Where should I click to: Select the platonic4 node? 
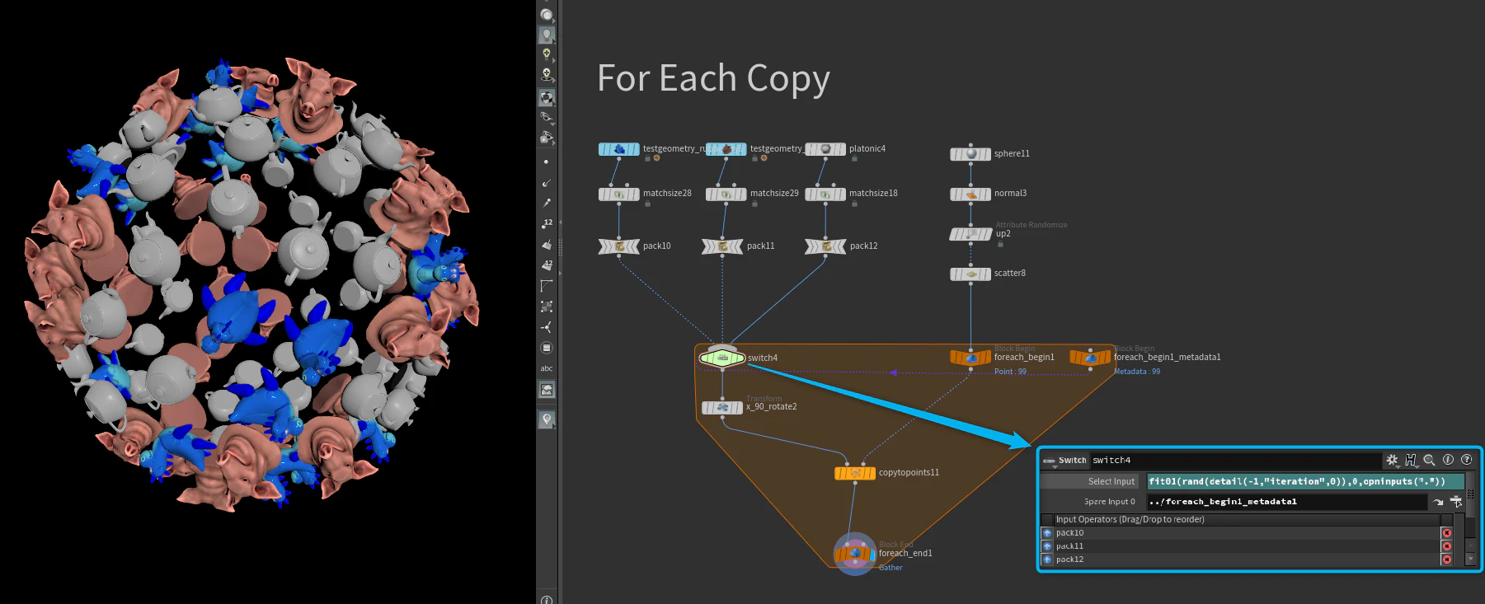coord(825,149)
